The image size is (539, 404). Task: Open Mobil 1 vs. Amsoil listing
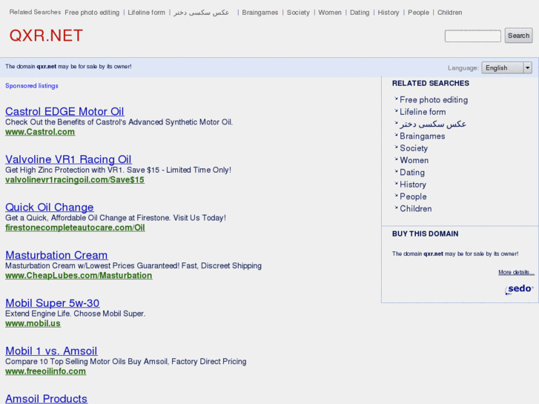point(51,351)
